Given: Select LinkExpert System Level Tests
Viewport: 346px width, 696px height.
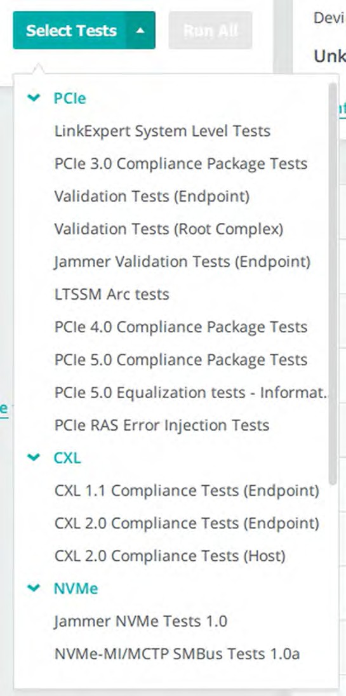Looking at the screenshot, I should (163, 131).
